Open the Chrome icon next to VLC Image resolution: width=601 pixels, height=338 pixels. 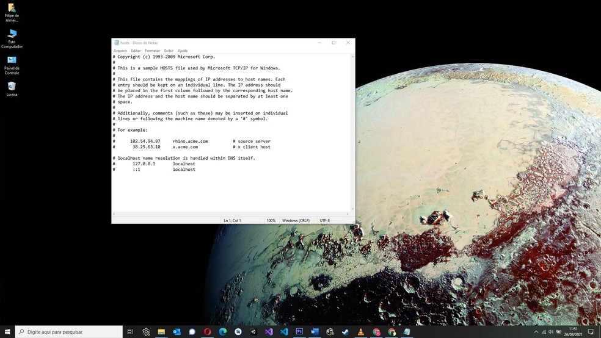click(x=376, y=332)
